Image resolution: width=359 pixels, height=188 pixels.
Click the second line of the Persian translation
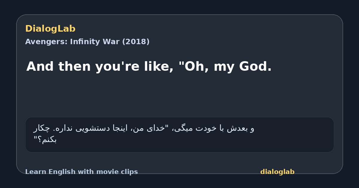45,140
